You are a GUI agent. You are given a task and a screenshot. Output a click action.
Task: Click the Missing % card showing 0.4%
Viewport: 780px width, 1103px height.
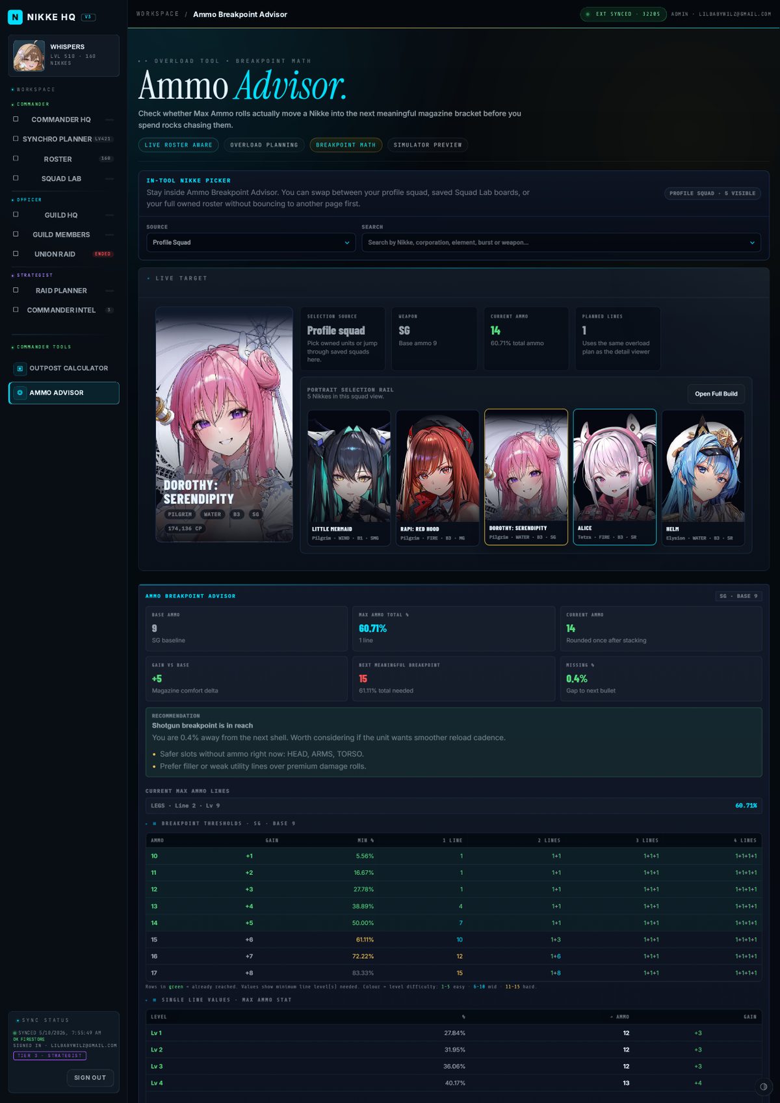(661, 679)
